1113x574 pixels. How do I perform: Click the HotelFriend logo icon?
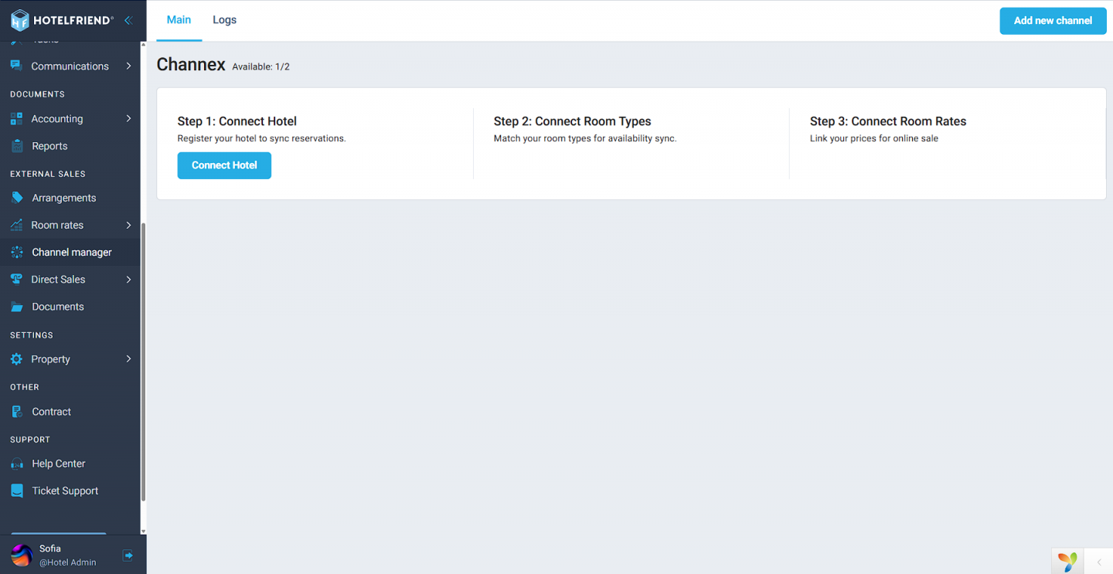coord(20,20)
